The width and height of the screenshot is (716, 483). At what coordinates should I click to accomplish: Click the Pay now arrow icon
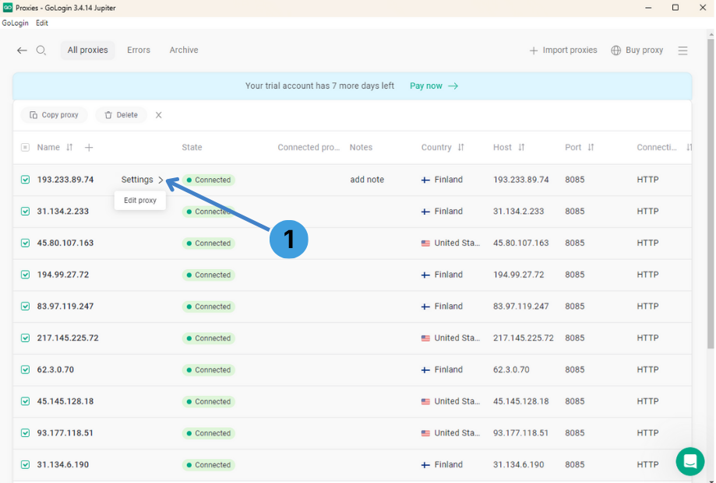453,86
